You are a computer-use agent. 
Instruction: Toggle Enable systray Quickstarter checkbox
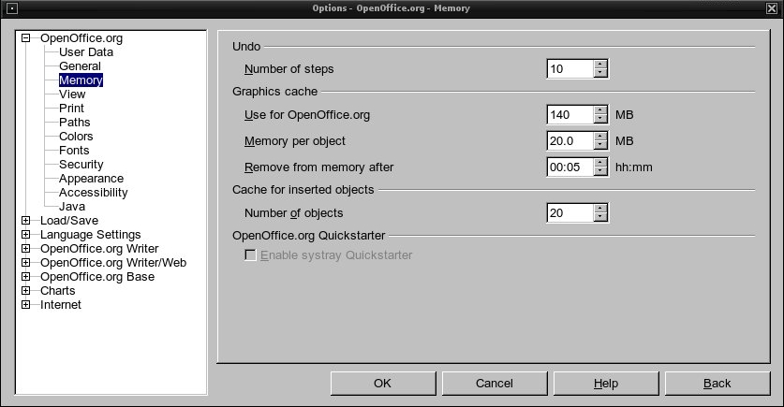(x=250, y=255)
